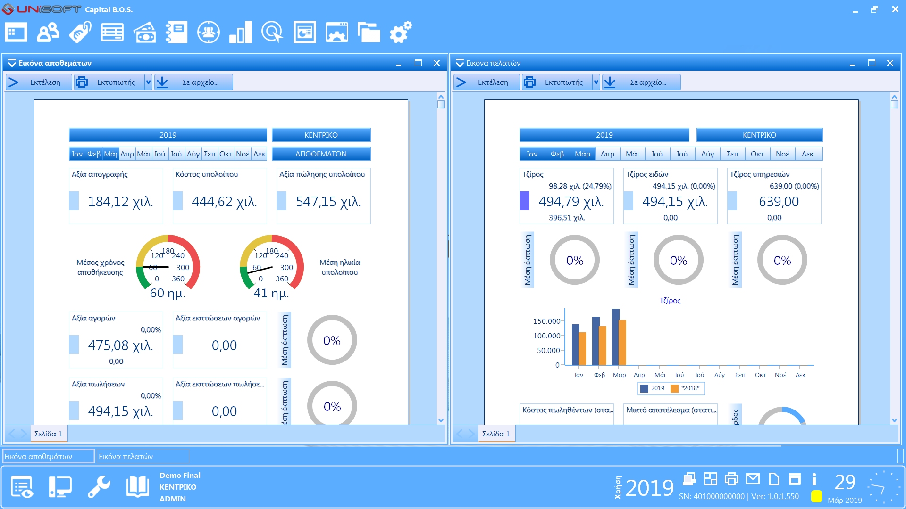Click Εκτυπωτής in Εικόνα αποθεμάτων window
This screenshot has width=906, height=509.
(109, 82)
